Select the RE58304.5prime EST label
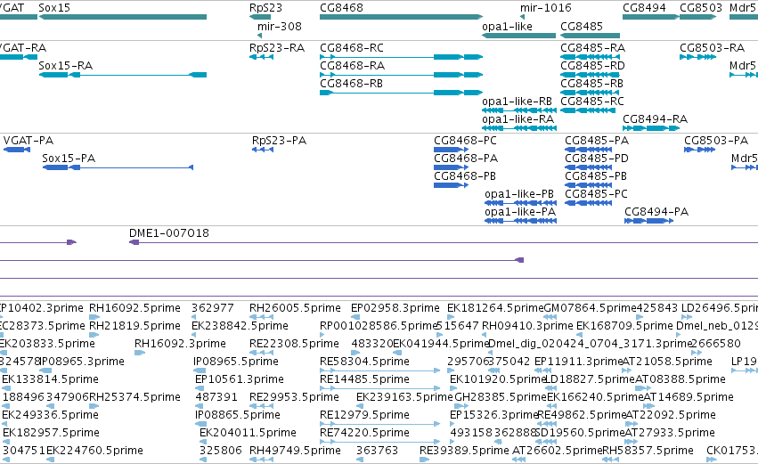Image resolution: width=758 pixels, height=464 pixels. click(364, 362)
